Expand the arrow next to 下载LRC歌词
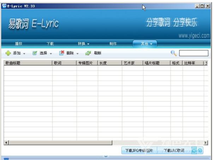 (194, 150)
